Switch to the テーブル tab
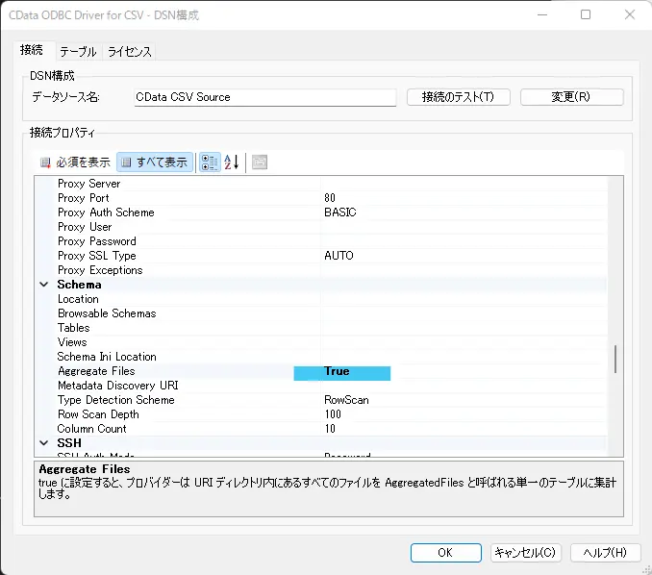The width and height of the screenshot is (652, 575). 78,52
